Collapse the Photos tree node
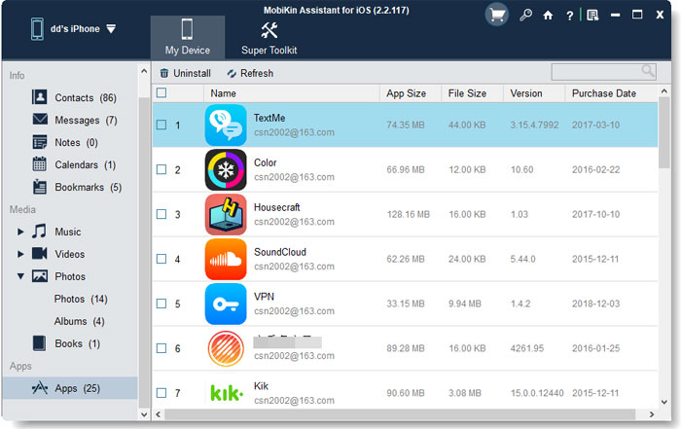681x429 pixels. (21, 276)
